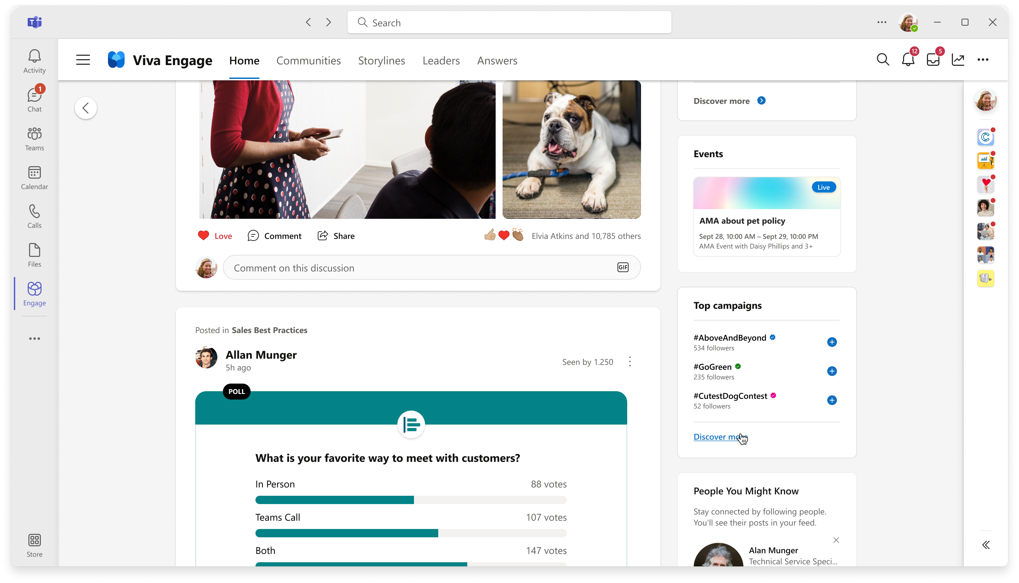The width and height of the screenshot is (1019, 583).
Task: Toggle the left navigation hamburger menu
Action: coord(83,60)
